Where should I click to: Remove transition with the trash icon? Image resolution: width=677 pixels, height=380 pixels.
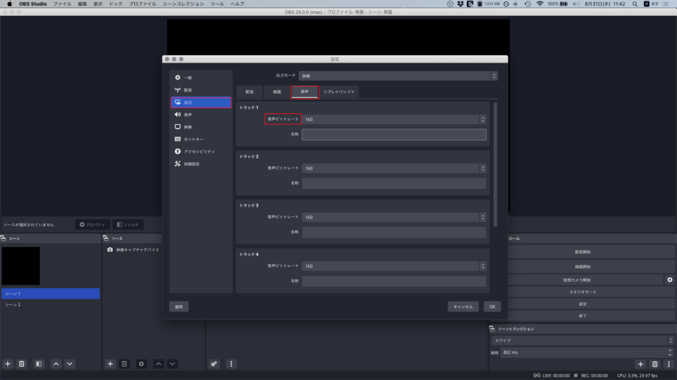pyautogui.click(x=655, y=364)
